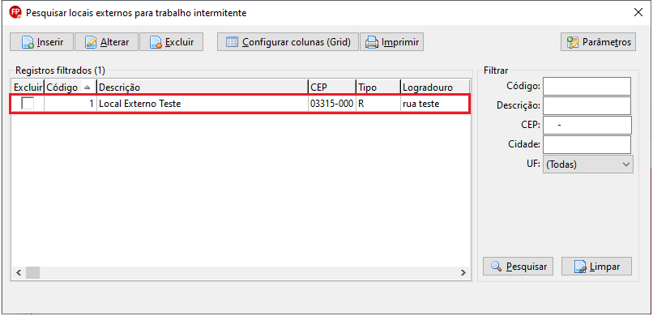This screenshot has height=316, width=653.
Task: Focus the Cidade filter field
Action: pyautogui.click(x=587, y=144)
